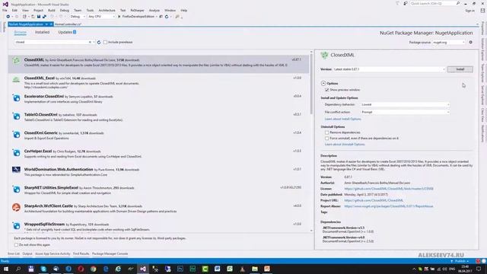
Task: Check 'Do not show this again'
Action: (16, 245)
